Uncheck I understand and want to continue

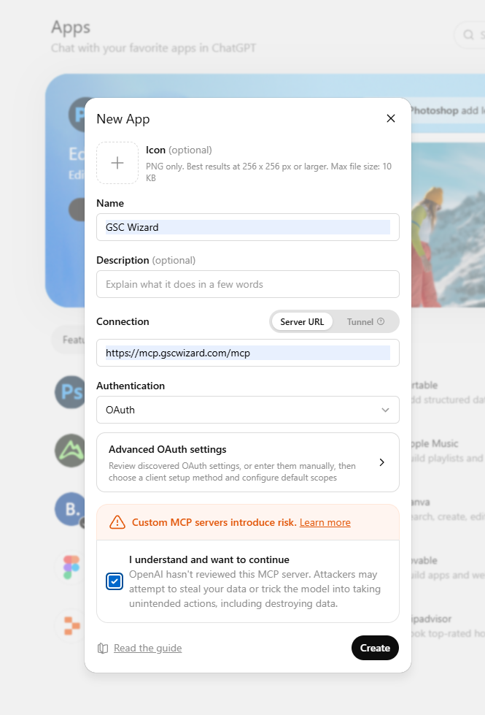115,581
